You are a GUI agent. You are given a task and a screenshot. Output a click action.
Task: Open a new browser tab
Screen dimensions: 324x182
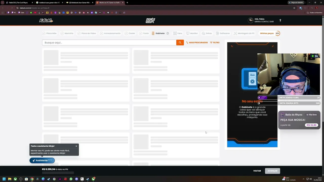click(x=127, y=3)
